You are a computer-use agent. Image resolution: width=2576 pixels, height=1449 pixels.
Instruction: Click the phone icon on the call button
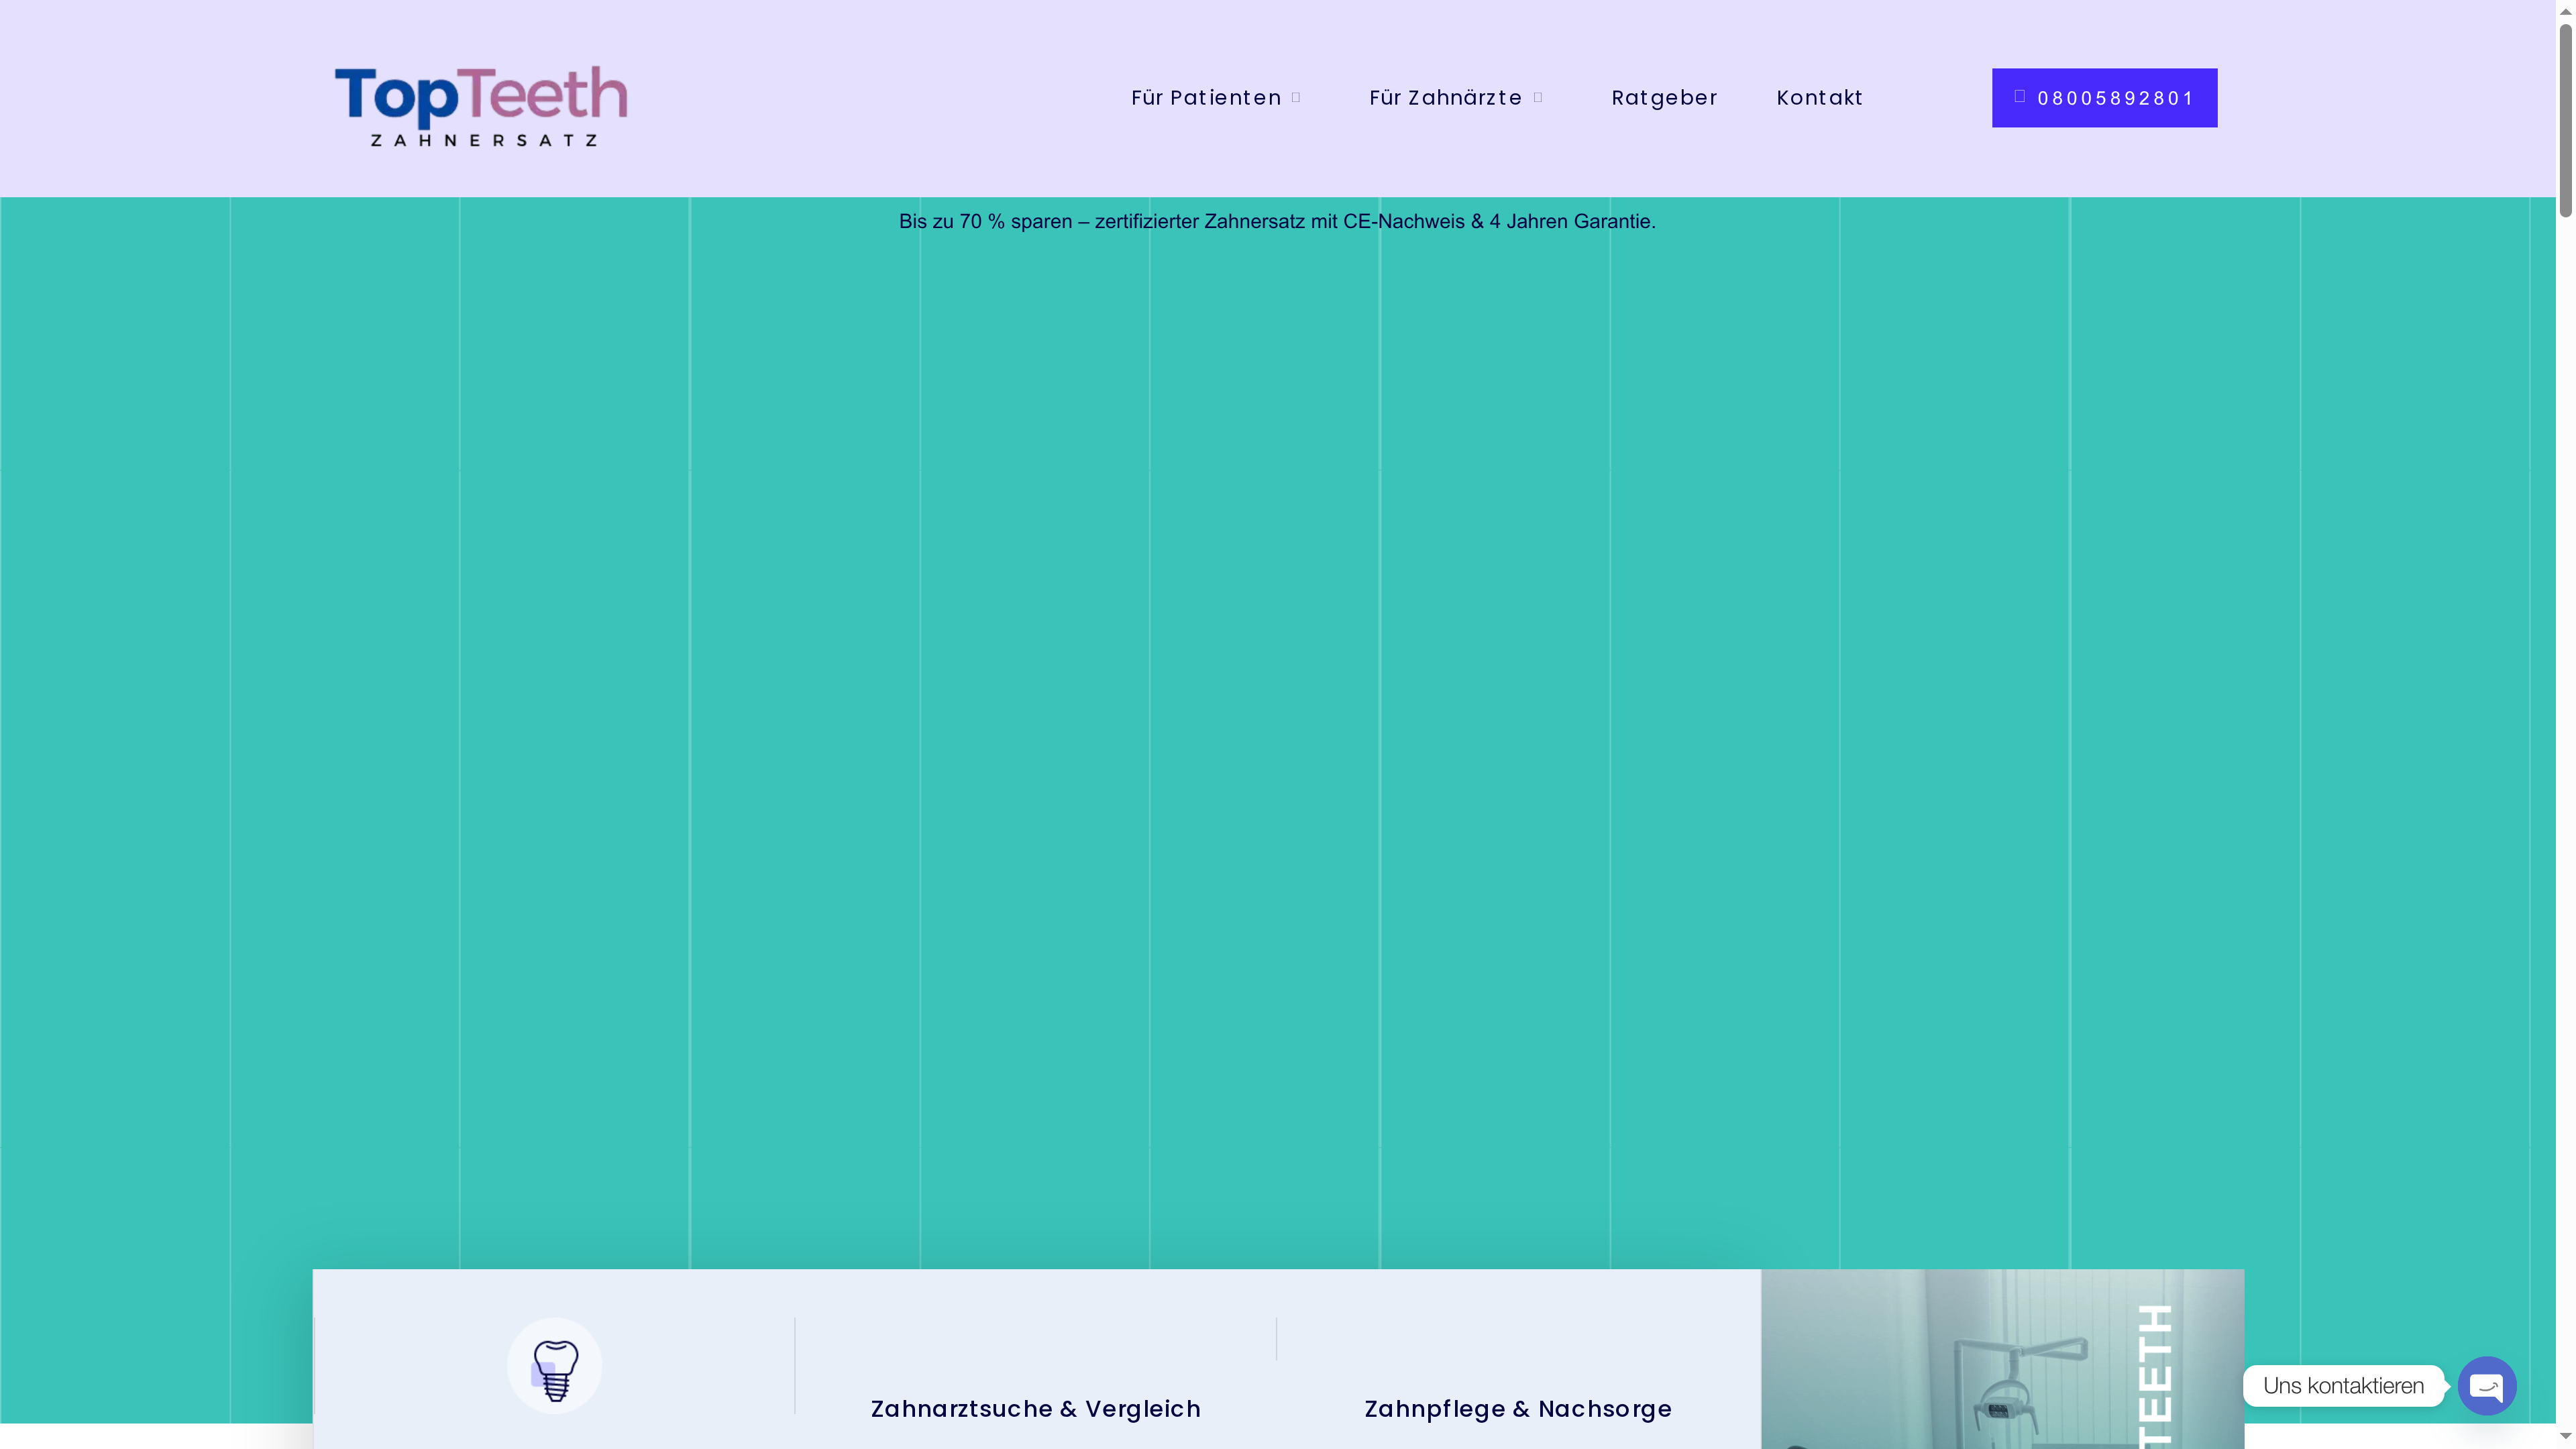(2021, 97)
